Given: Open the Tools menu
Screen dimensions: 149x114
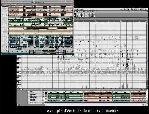Looking at the screenshot, I should tap(76, 9).
